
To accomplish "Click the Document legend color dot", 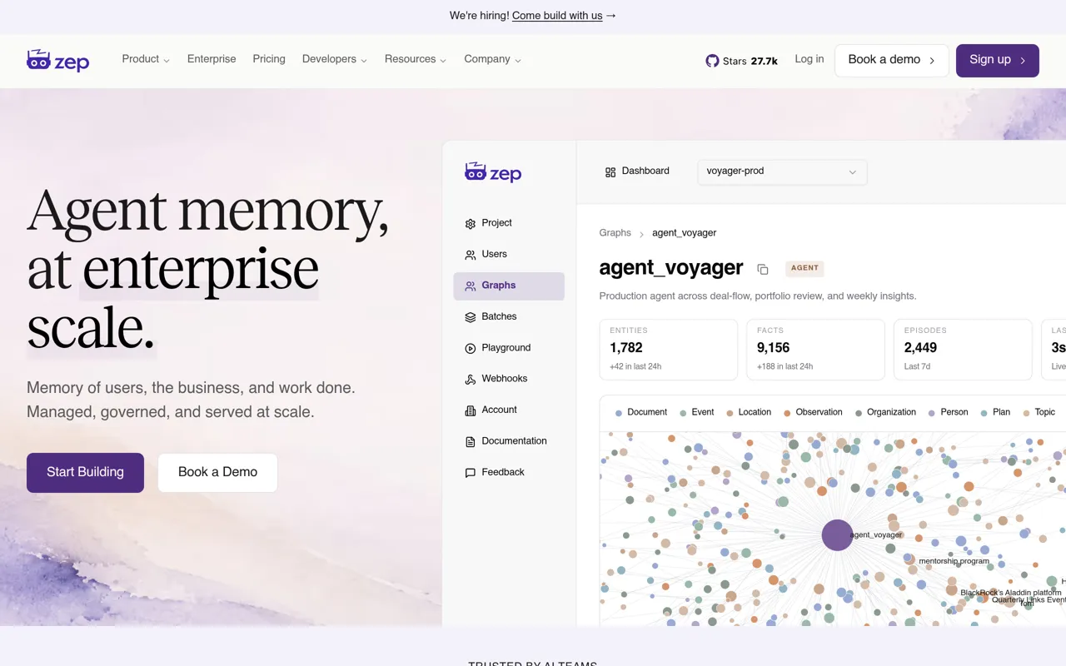I will tap(619, 413).
